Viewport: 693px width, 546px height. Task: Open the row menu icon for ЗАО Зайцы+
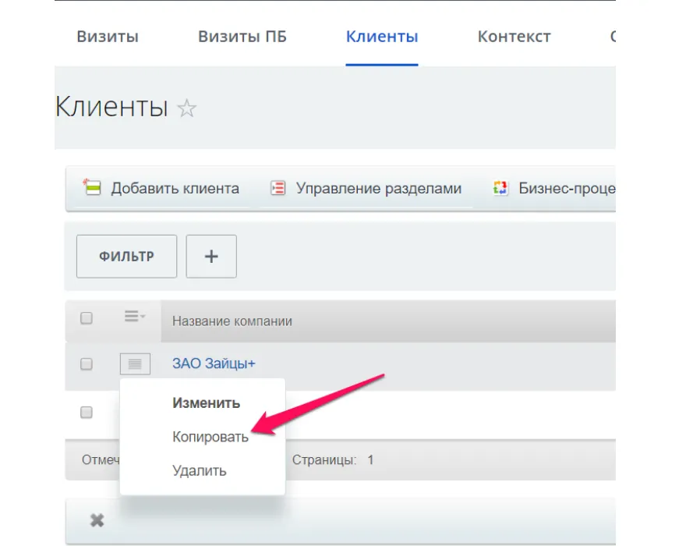134,363
